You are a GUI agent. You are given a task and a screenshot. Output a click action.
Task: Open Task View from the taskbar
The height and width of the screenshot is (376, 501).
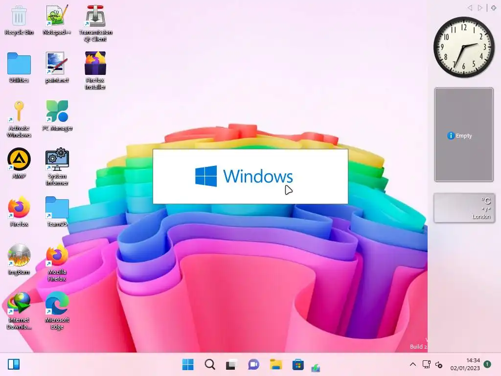[231, 364]
